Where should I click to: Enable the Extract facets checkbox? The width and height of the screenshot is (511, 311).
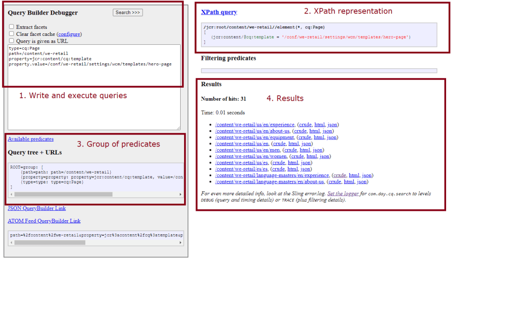tap(11, 27)
